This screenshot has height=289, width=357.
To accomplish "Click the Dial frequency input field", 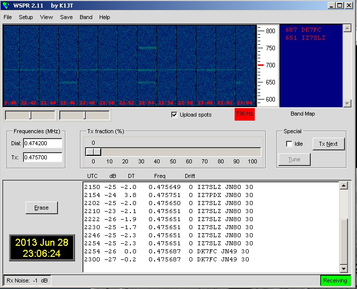I will 42,144.
